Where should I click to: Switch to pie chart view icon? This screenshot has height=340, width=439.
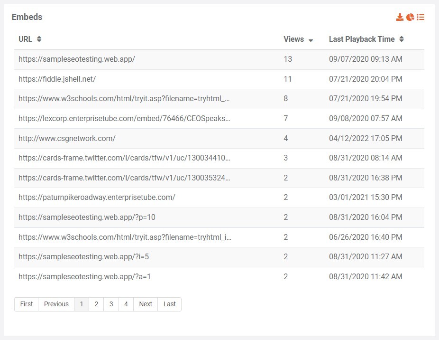click(410, 17)
